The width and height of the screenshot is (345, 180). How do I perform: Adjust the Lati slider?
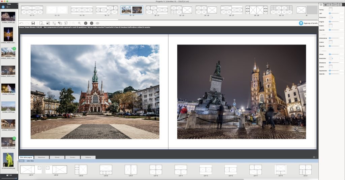334,13
